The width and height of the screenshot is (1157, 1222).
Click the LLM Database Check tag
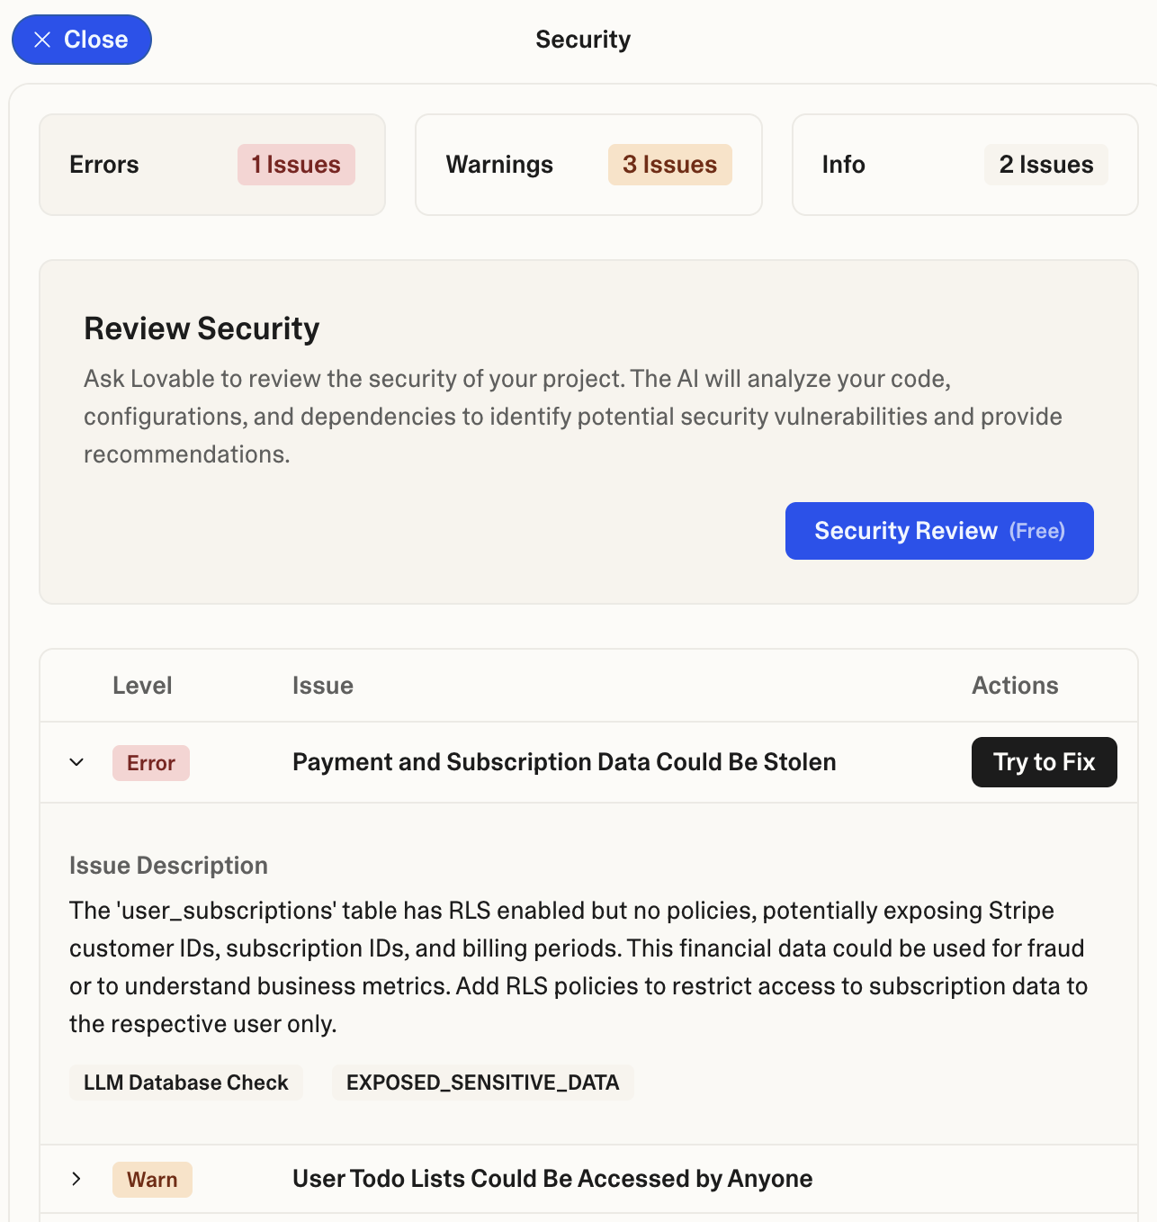[185, 1083]
